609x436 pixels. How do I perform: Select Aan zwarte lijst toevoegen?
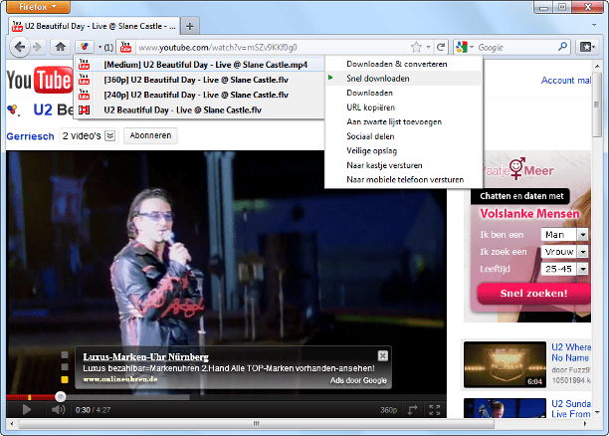404,121
